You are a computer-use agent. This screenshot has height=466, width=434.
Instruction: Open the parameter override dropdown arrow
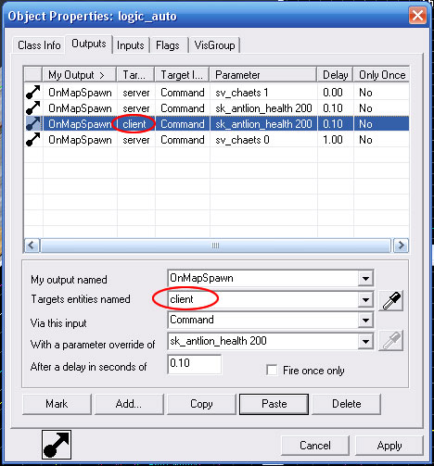[365, 341]
